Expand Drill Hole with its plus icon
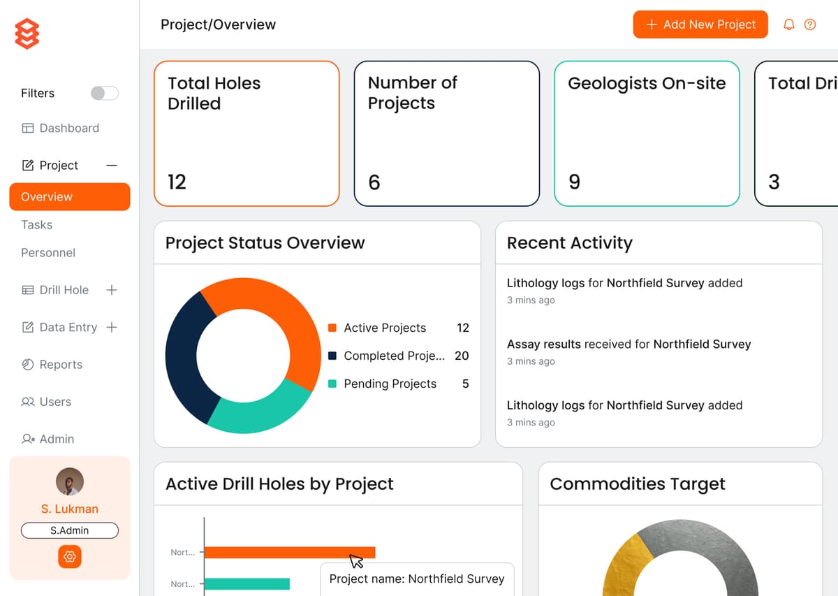Image resolution: width=838 pixels, height=596 pixels. (112, 290)
